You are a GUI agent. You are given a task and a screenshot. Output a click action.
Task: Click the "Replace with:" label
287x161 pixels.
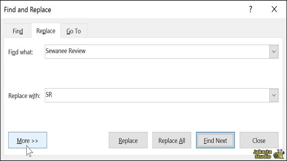(24, 96)
